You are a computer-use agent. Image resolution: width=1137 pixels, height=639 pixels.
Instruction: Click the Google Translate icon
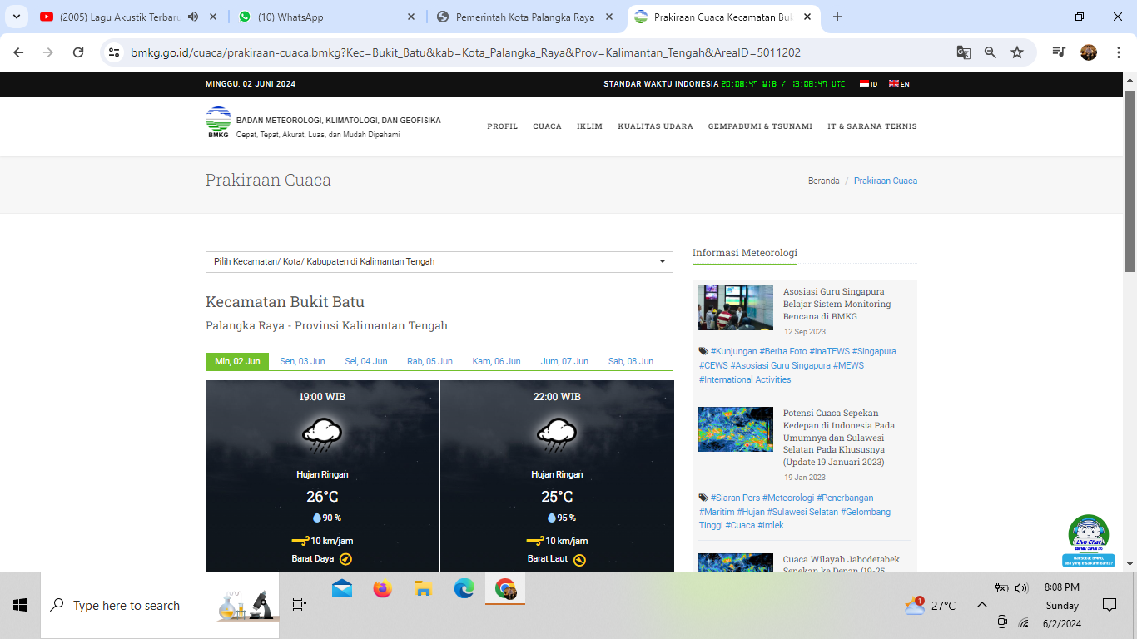[964, 52]
